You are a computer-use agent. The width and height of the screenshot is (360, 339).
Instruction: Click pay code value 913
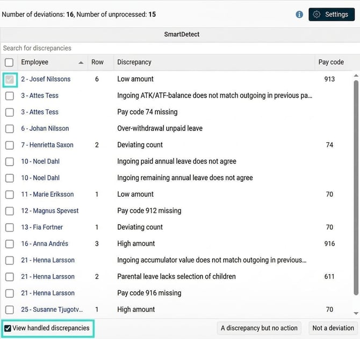click(x=329, y=79)
